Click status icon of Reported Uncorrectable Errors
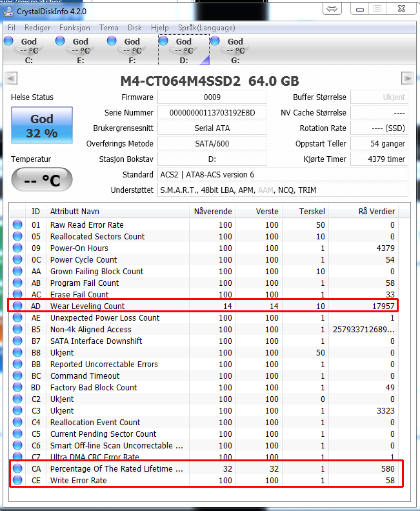This screenshot has height=511, width=420. (x=17, y=364)
